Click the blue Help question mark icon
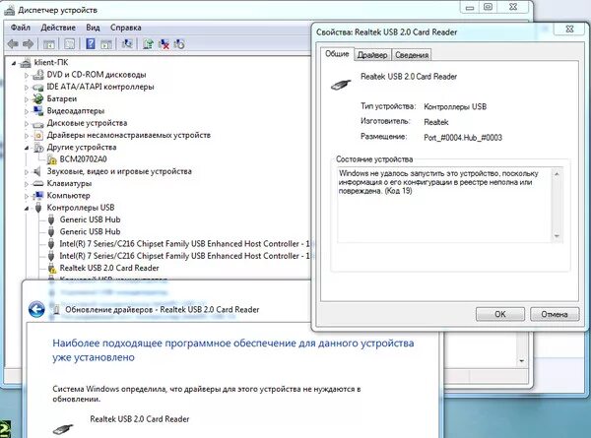The image size is (591, 438). pyautogui.click(x=91, y=44)
